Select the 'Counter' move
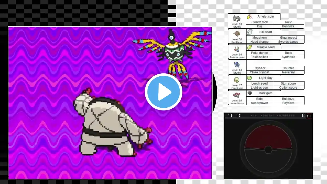The width and height of the screenshot is (327, 184). coord(288,68)
